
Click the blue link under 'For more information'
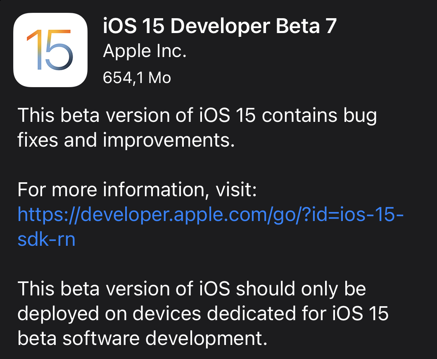pyautogui.click(x=211, y=215)
